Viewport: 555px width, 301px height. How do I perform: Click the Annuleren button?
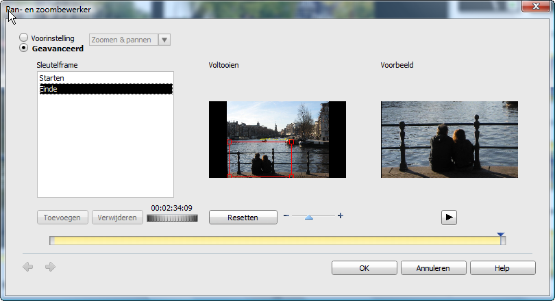433,268
